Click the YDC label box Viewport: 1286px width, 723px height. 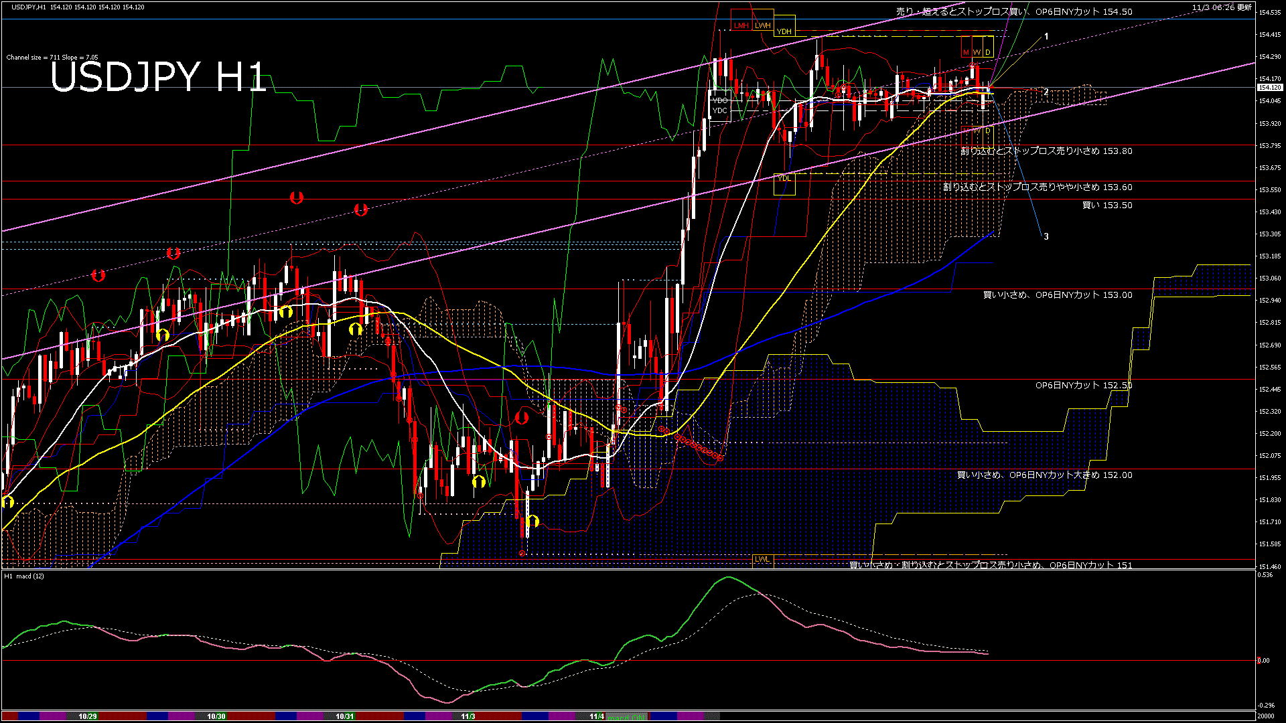click(x=720, y=110)
